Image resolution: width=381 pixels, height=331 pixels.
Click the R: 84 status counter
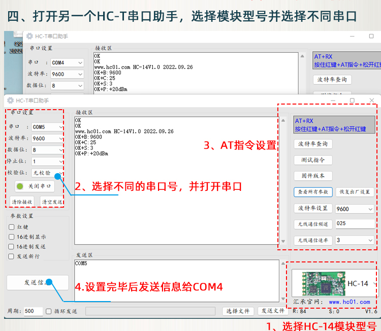(299, 311)
